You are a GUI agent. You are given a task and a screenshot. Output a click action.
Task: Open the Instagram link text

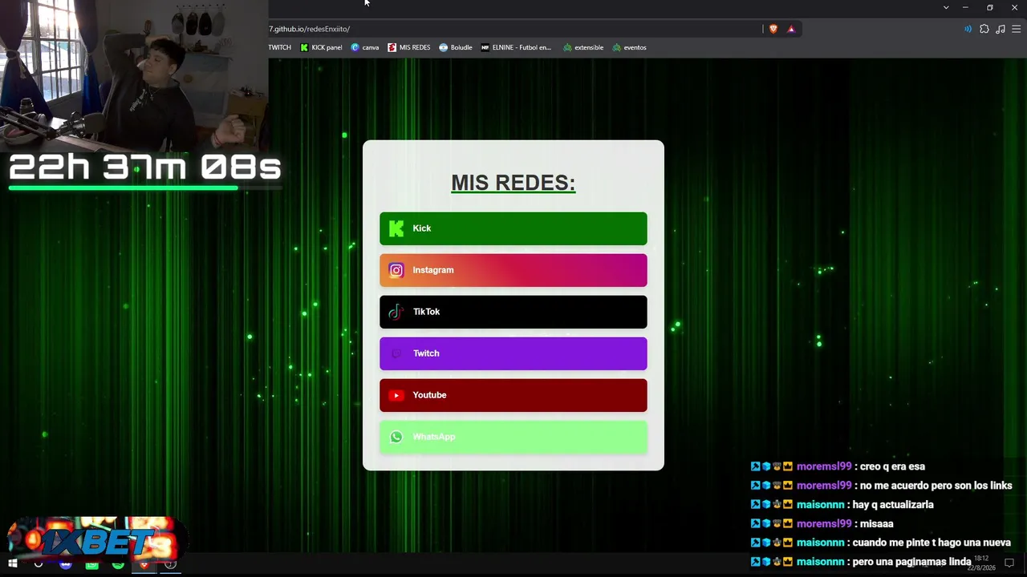tap(433, 270)
